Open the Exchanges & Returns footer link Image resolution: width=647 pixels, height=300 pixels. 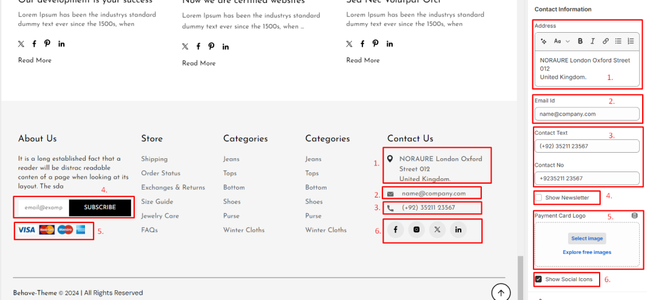click(x=174, y=187)
